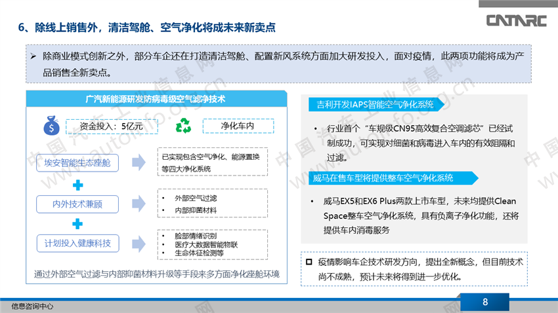The image size is (558, 313).
Task: Click arrow next to 埃安智能生态座舱
Action: pyautogui.click(x=139, y=162)
